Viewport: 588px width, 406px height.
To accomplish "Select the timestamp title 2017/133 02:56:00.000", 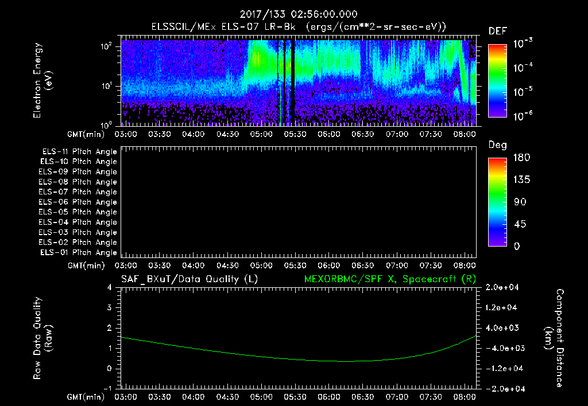I will click(x=299, y=14).
